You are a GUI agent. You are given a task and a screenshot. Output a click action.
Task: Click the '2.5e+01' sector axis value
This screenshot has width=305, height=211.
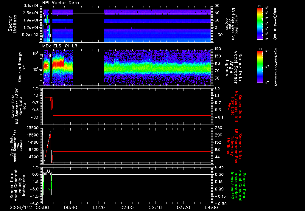tap(31, 13)
